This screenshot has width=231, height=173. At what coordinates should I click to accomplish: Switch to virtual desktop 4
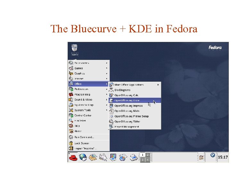(148, 160)
